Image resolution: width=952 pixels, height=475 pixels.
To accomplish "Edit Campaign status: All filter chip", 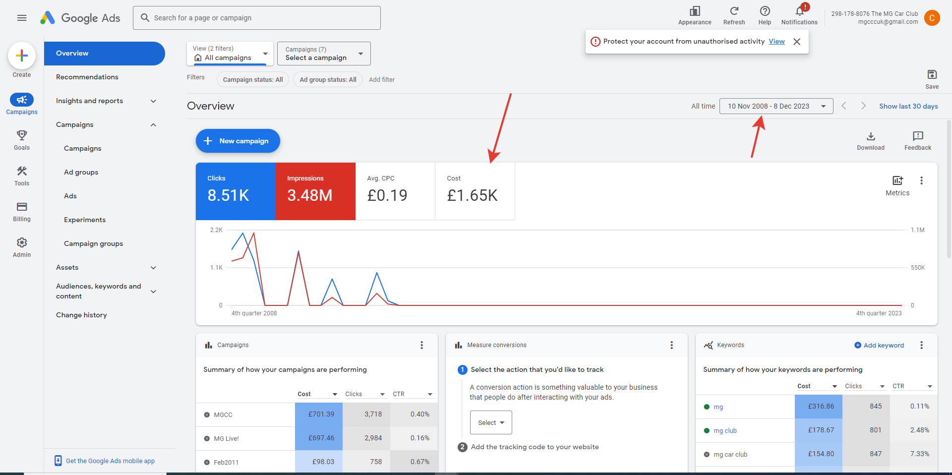I will point(253,80).
